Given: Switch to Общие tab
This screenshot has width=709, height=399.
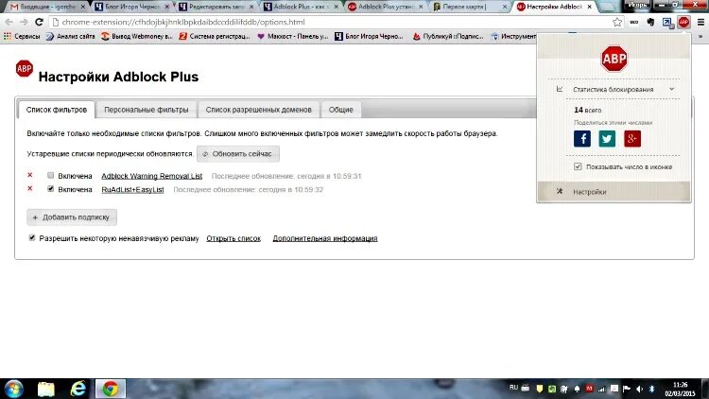Looking at the screenshot, I should (341, 110).
